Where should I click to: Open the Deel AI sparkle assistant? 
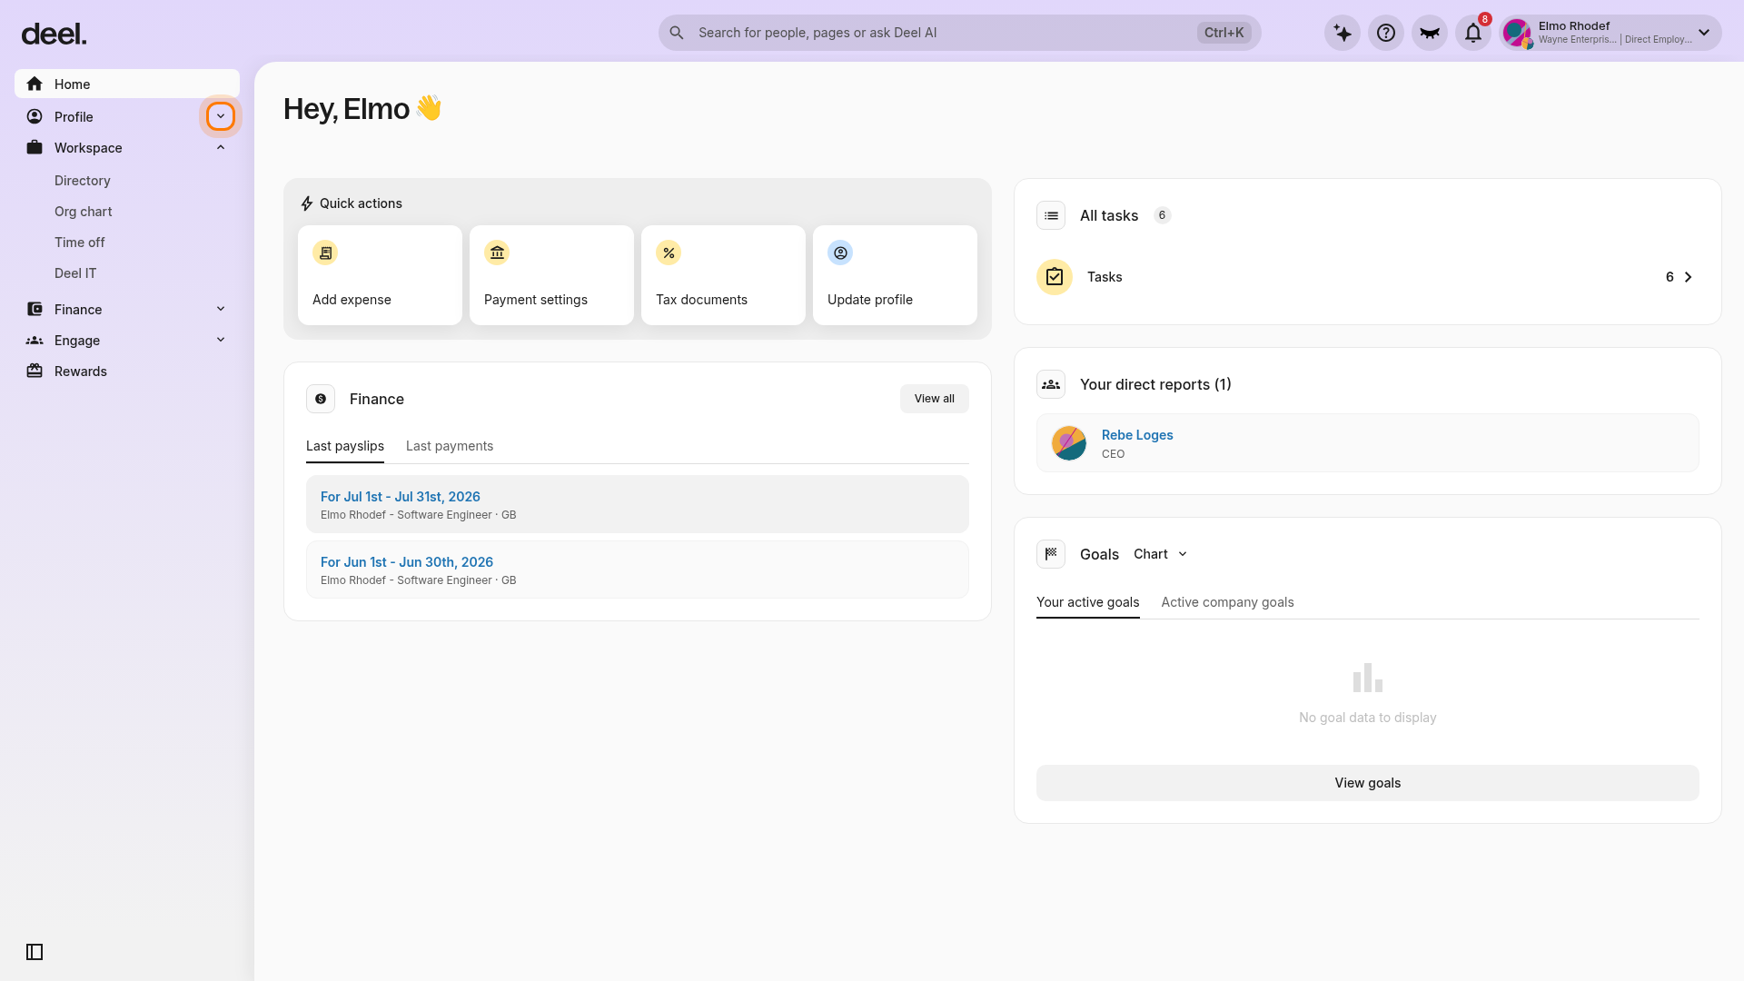pos(1343,33)
